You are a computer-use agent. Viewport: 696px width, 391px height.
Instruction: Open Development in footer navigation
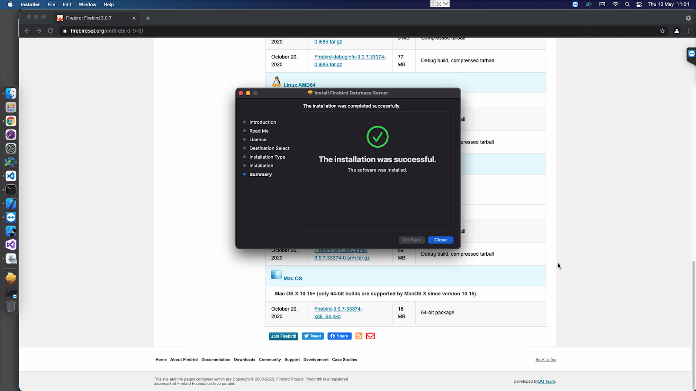coord(316,360)
